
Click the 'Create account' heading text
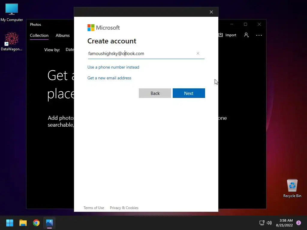point(112,41)
